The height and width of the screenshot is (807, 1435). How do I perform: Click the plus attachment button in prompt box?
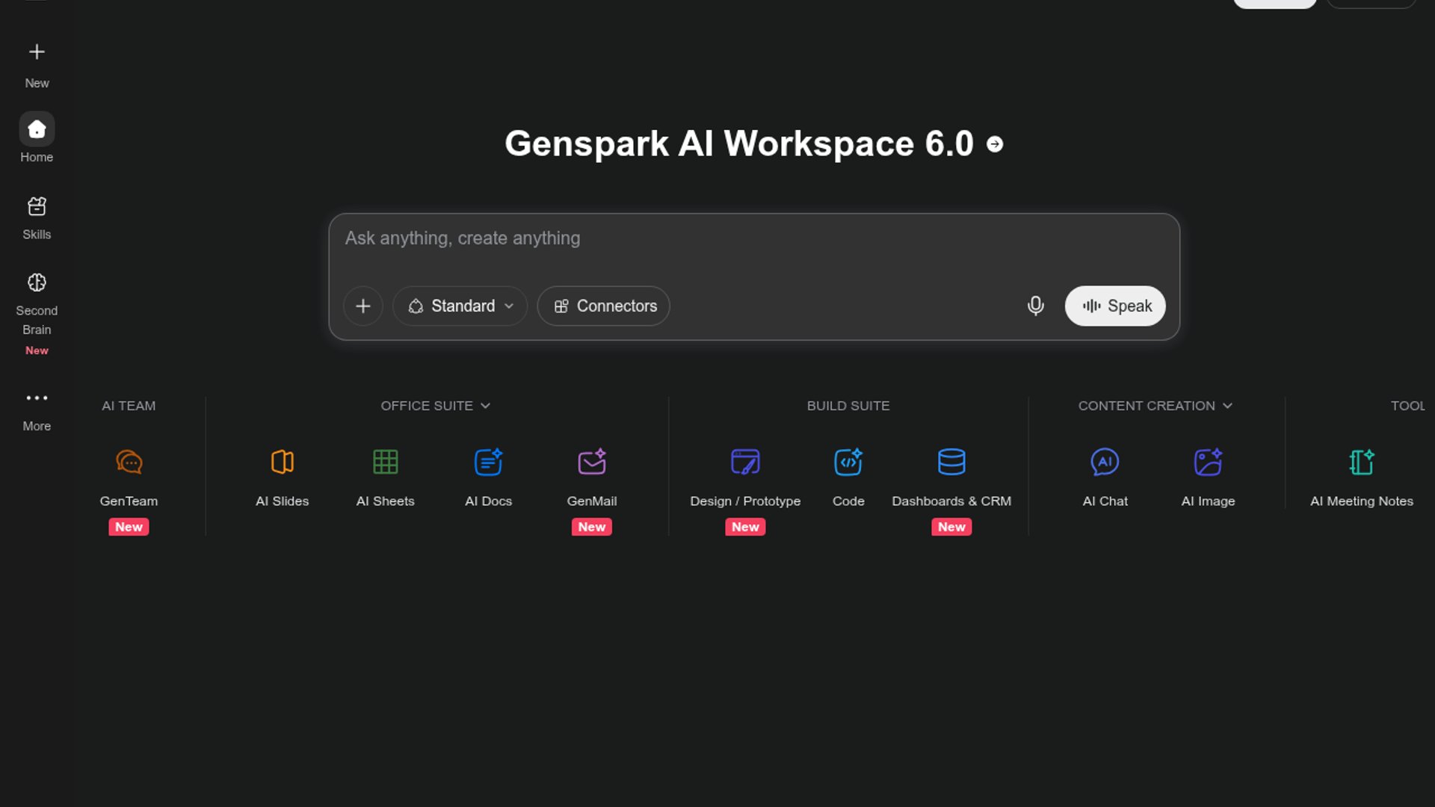tap(363, 306)
